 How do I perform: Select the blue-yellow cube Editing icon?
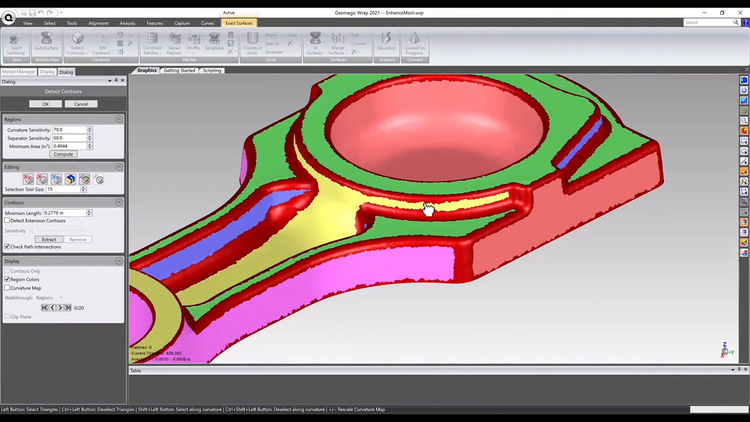coord(70,179)
